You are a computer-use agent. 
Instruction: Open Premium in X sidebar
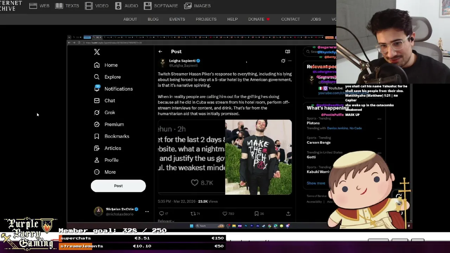click(x=109, y=124)
